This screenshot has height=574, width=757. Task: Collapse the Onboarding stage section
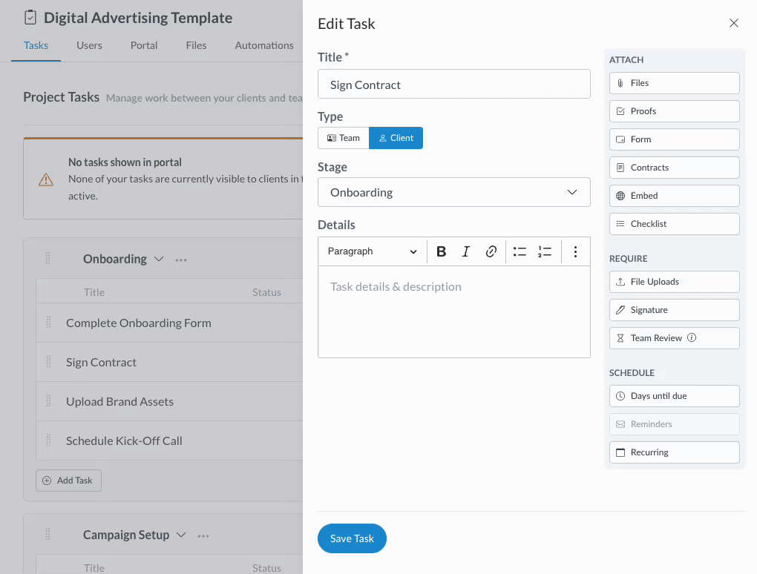(x=158, y=259)
